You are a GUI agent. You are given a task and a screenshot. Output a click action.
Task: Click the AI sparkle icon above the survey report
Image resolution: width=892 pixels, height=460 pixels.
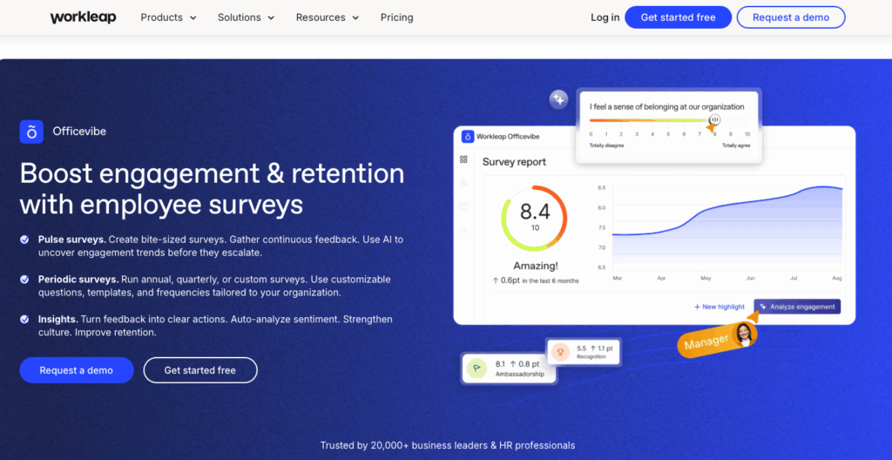[558, 99]
